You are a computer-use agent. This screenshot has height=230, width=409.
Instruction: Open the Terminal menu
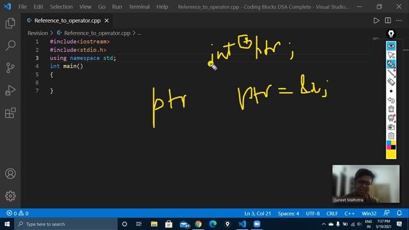point(139,7)
